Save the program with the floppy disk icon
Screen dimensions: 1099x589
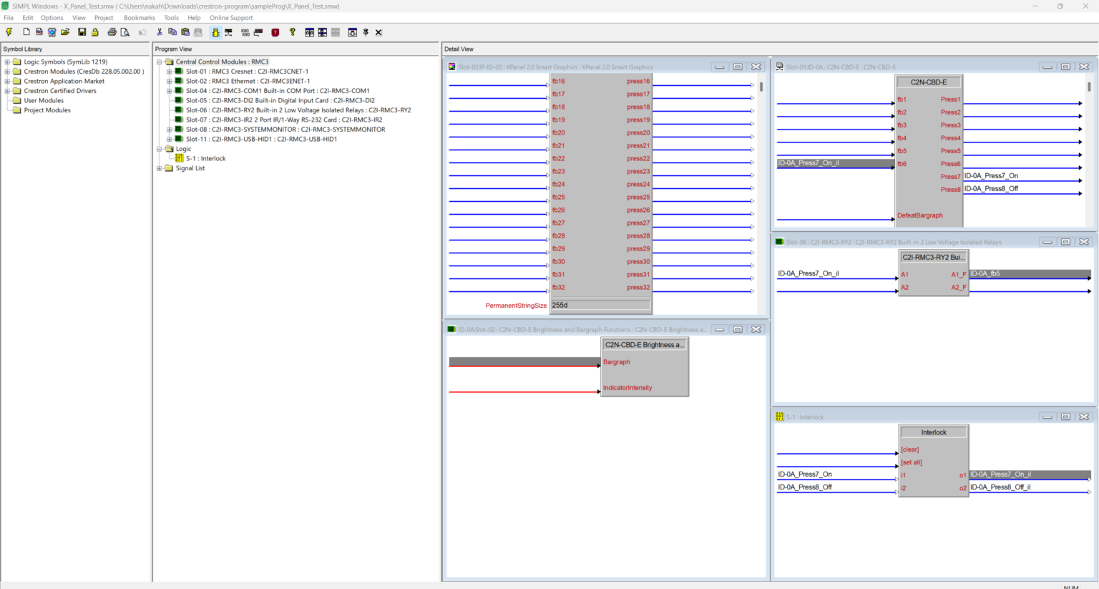click(x=82, y=32)
